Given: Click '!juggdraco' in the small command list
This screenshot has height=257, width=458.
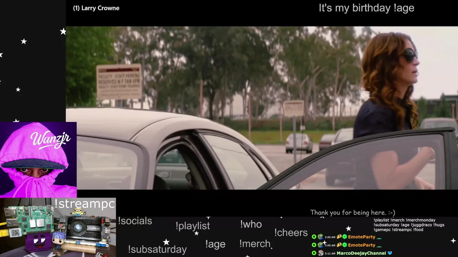Looking at the screenshot, I should tap(422, 225).
